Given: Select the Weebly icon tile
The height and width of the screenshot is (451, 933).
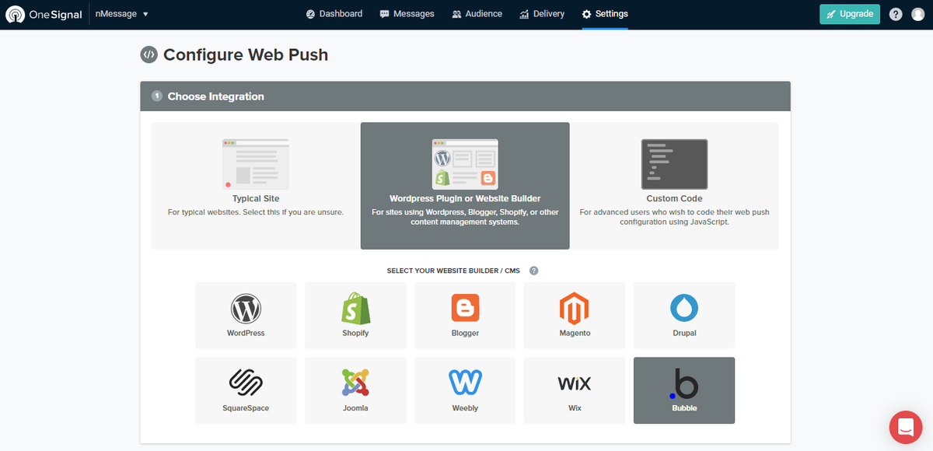Looking at the screenshot, I should (465, 390).
